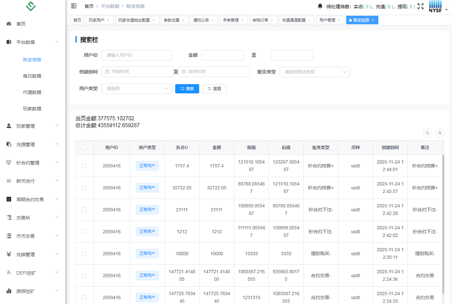
Task: Click the notification bell icon
Action: (x=320, y=6)
